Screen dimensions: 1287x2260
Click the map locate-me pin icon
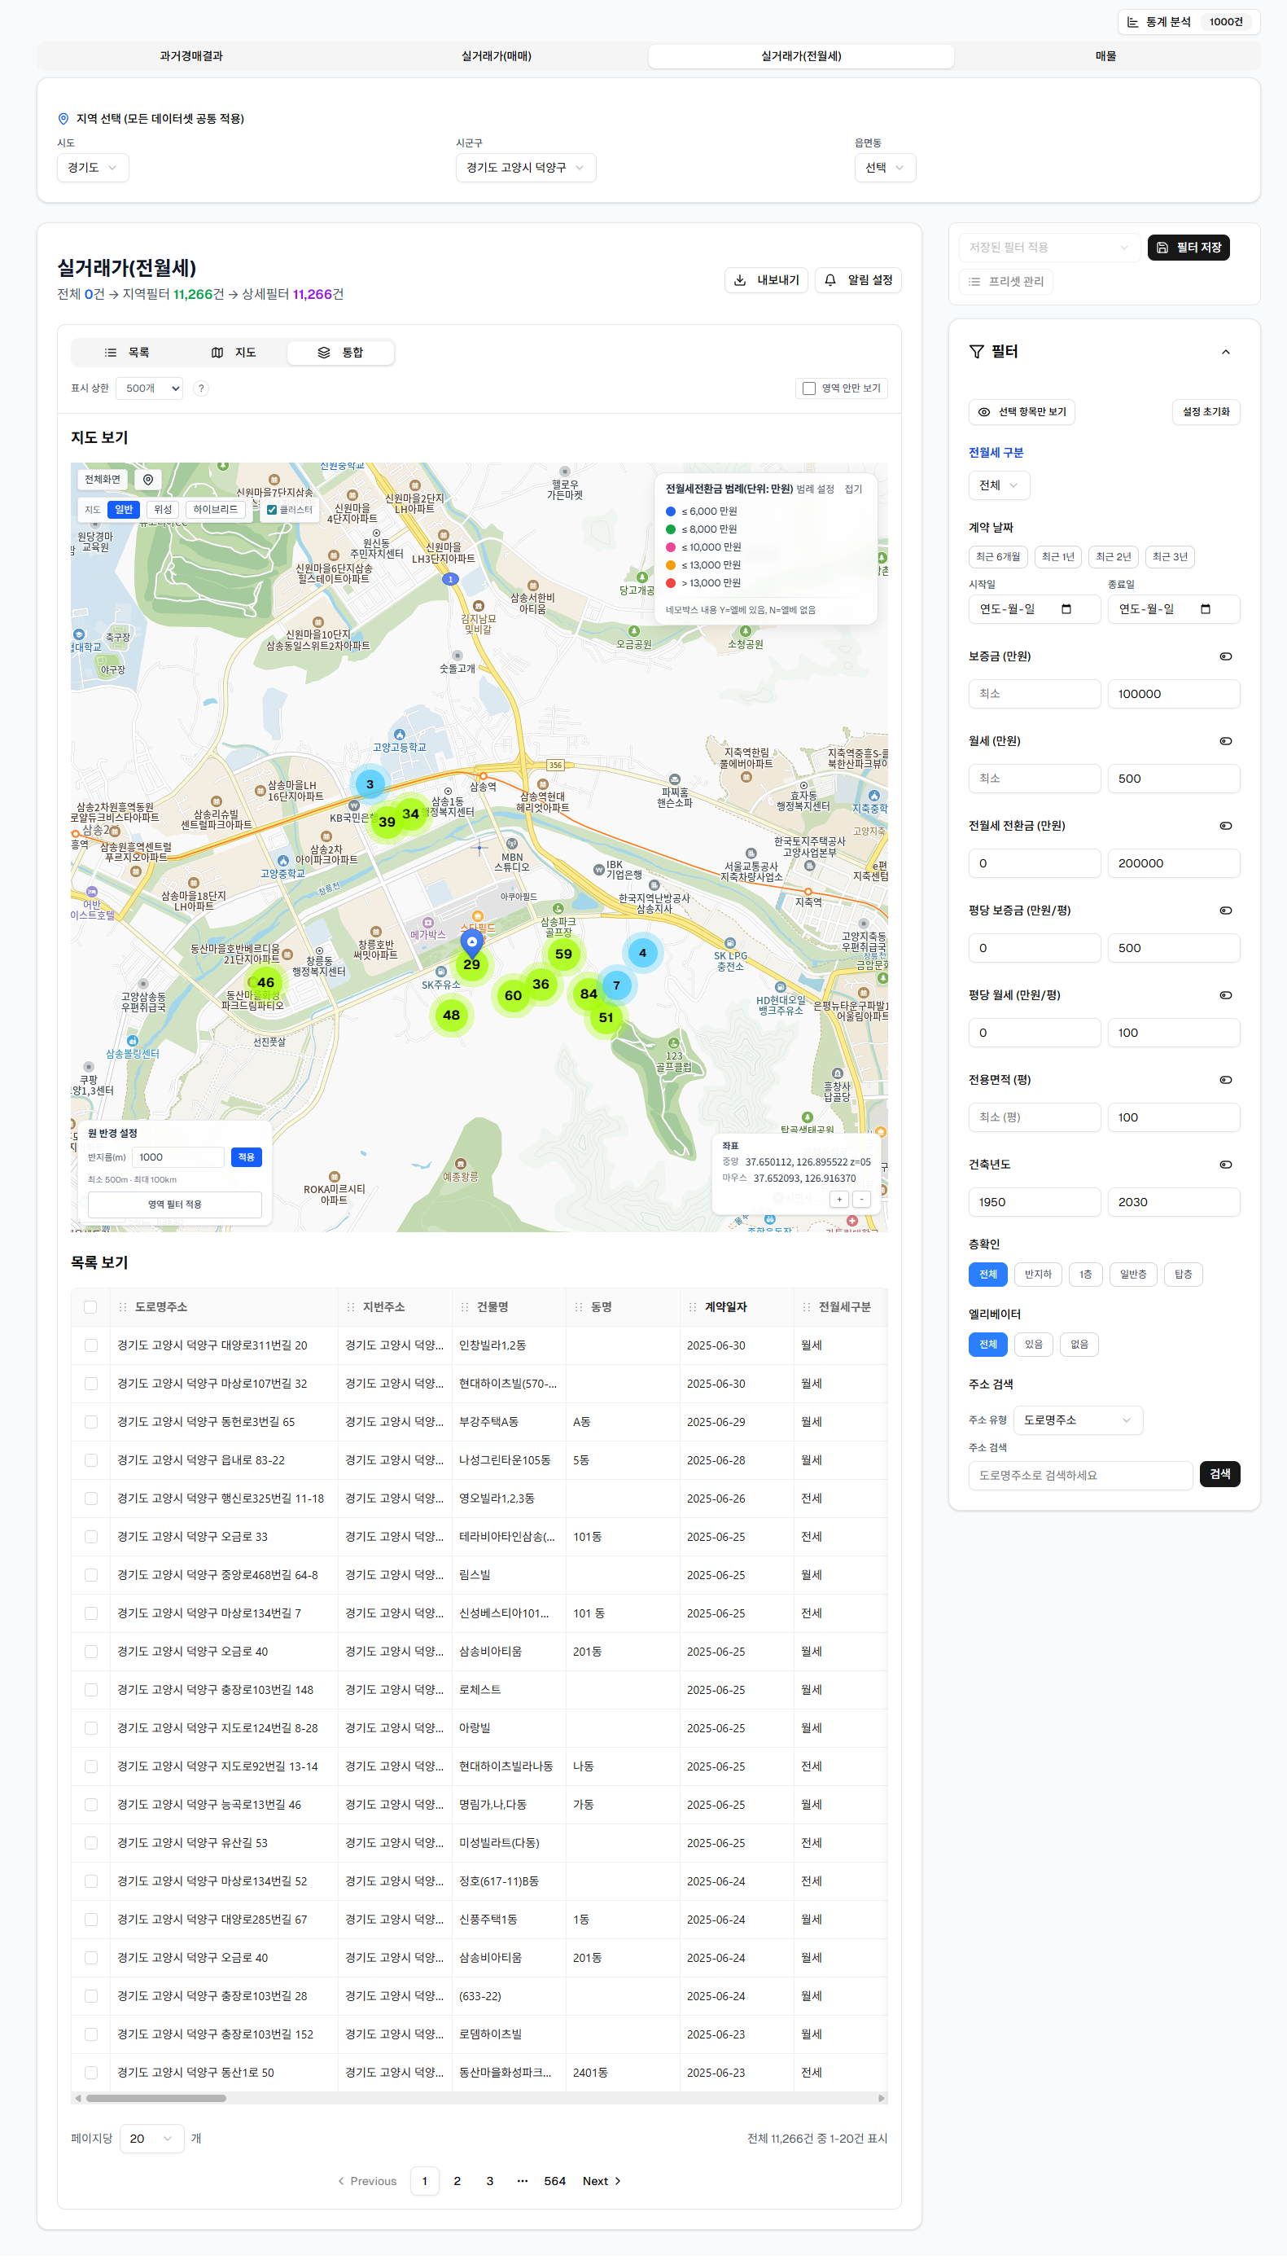(147, 479)
